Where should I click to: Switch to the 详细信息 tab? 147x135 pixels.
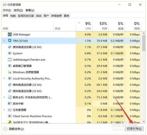click(x=56, y=16)
